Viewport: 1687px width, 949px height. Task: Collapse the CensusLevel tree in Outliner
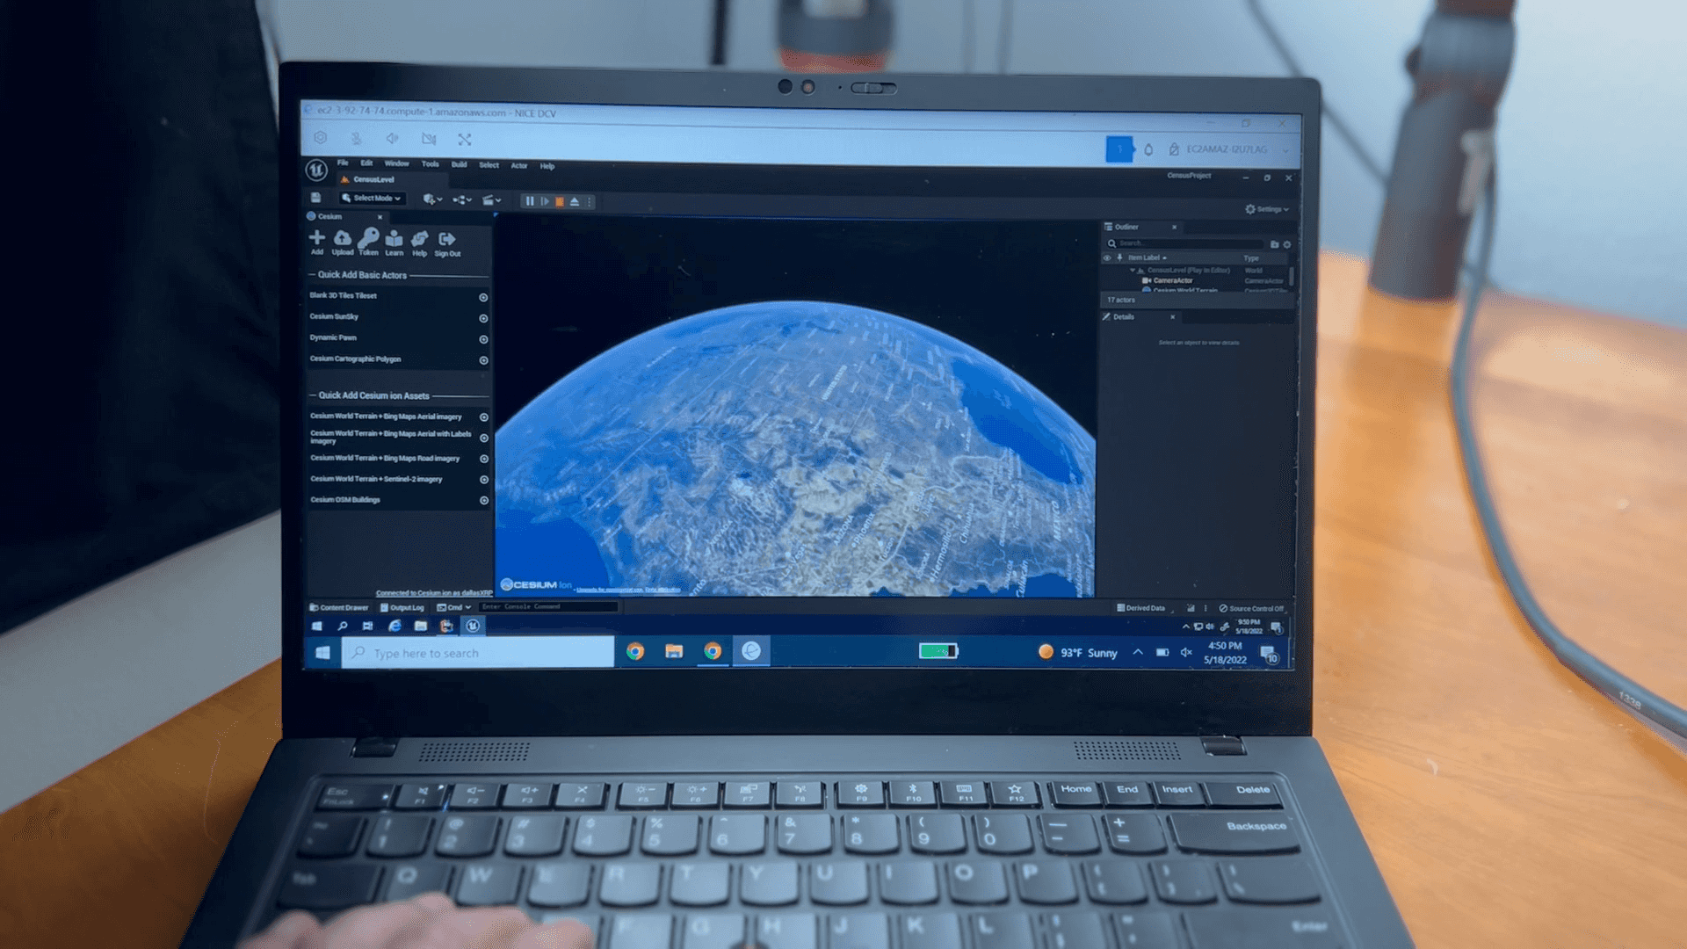pyautogui.click(x=1133, y=271)
